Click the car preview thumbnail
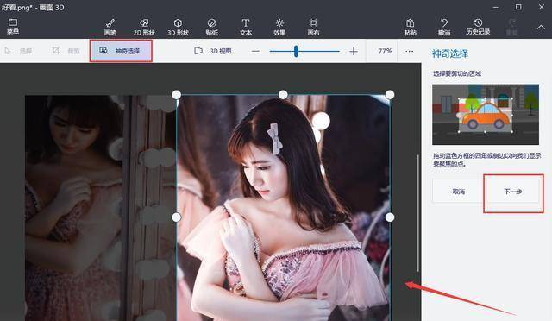This screenshot has width=552, height=321. pos(486,115)
